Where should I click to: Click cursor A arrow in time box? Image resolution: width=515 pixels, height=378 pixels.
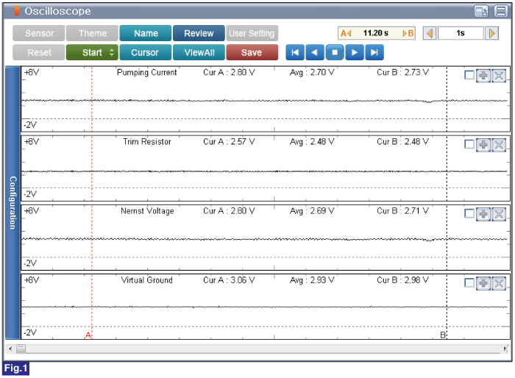[346, 33]
